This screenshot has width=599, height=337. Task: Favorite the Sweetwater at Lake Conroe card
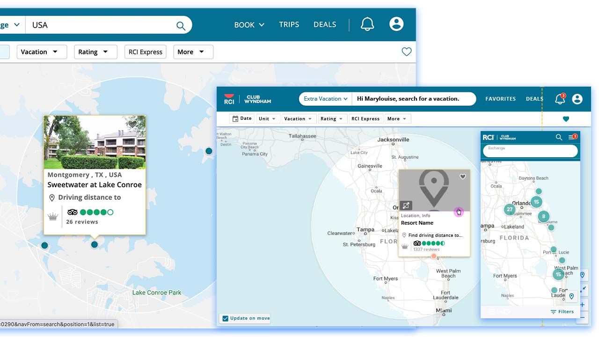pyautogui.click(x=132, y=124)
